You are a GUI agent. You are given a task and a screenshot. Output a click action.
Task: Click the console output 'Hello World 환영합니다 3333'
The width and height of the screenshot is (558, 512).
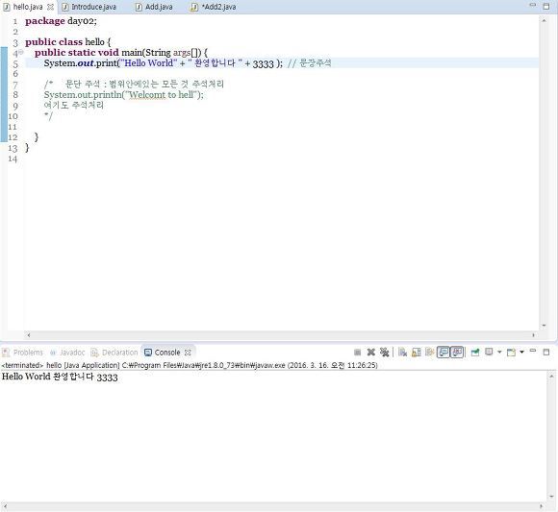tap(60, 377)
